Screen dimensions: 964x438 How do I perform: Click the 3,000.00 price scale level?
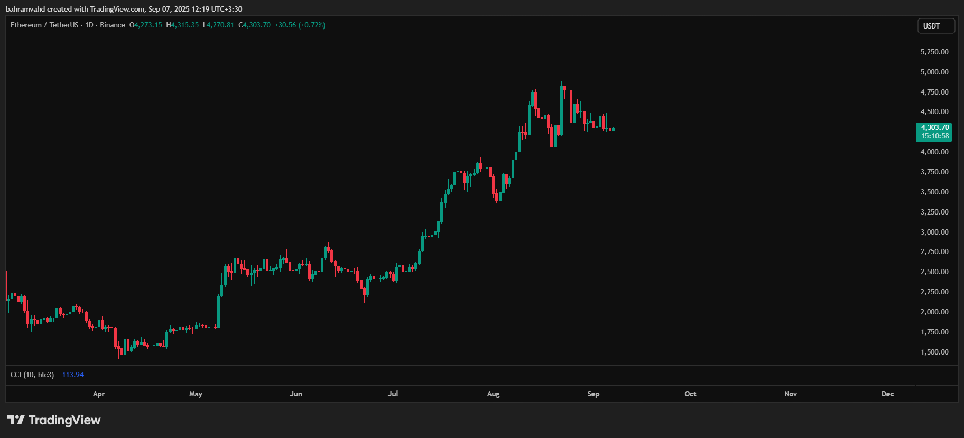click(934, 232)
